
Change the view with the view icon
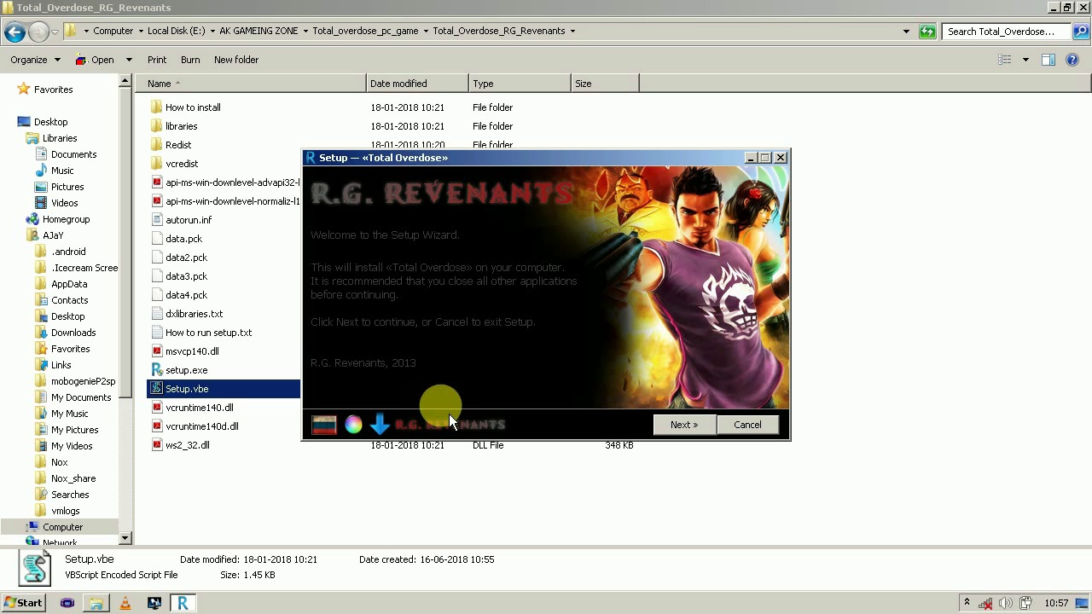[1005, 60]
